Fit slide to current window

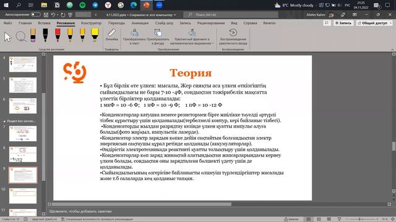(393, 220)
